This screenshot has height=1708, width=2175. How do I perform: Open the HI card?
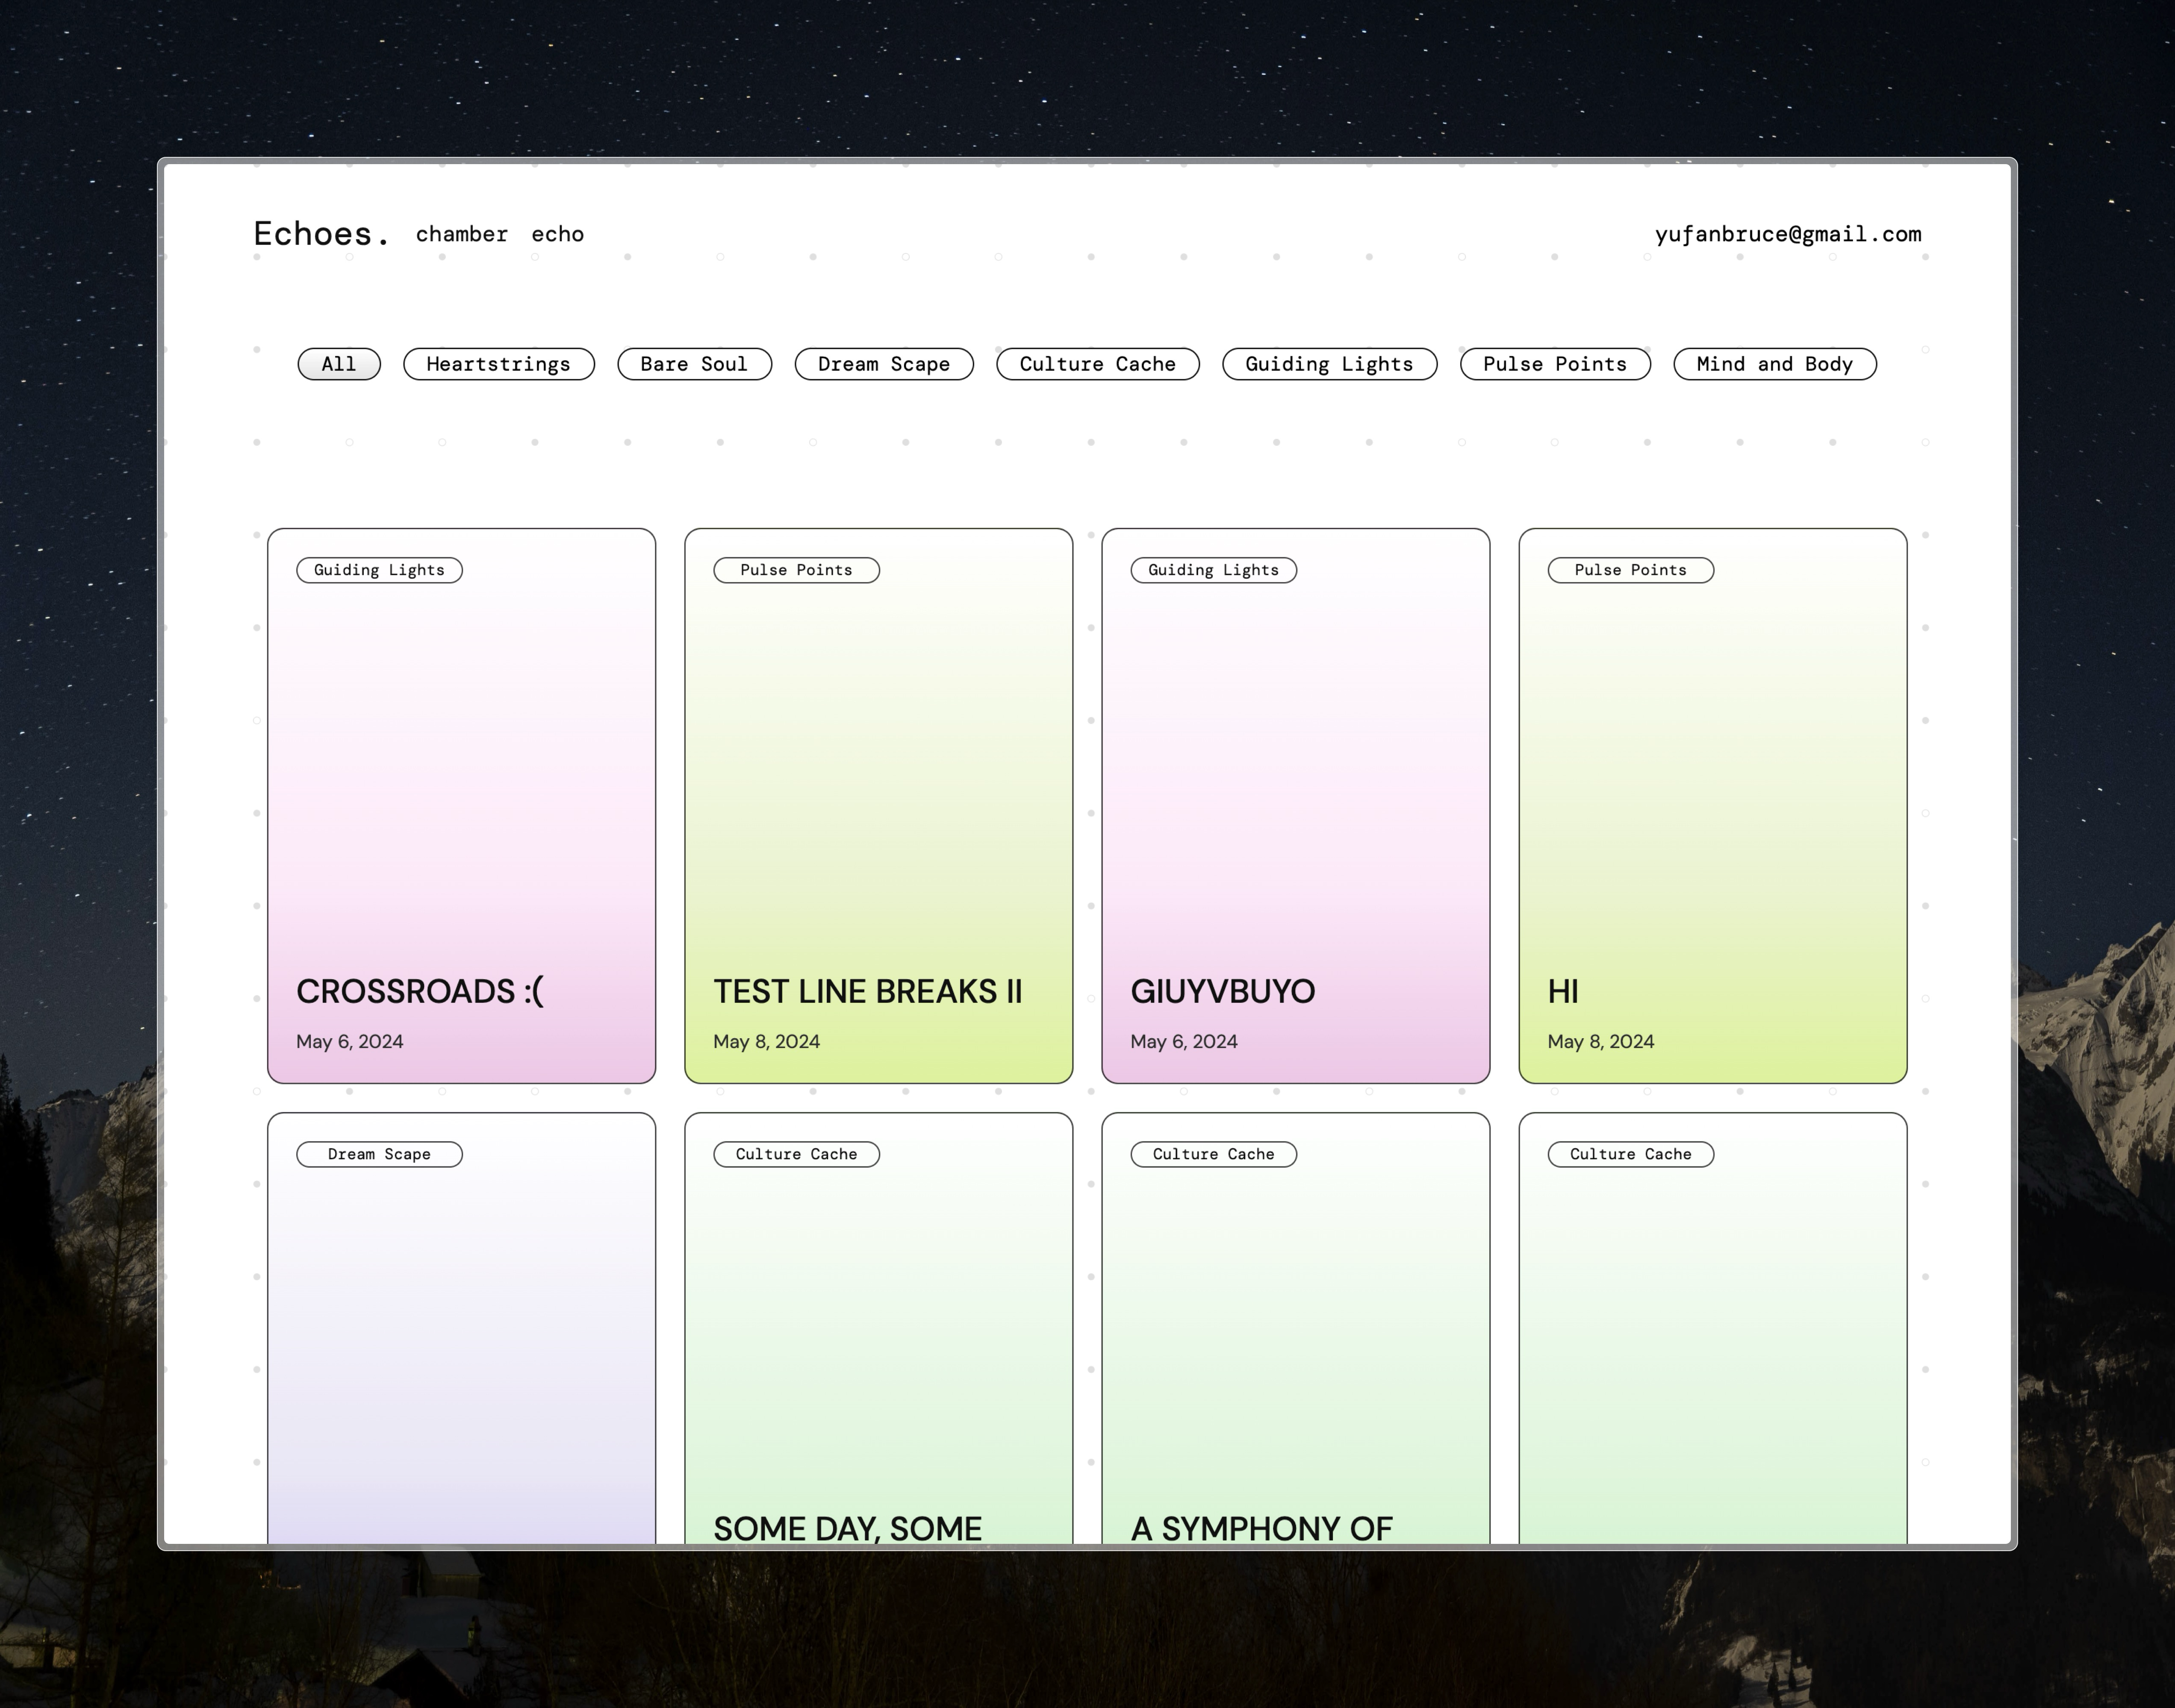1713,806
